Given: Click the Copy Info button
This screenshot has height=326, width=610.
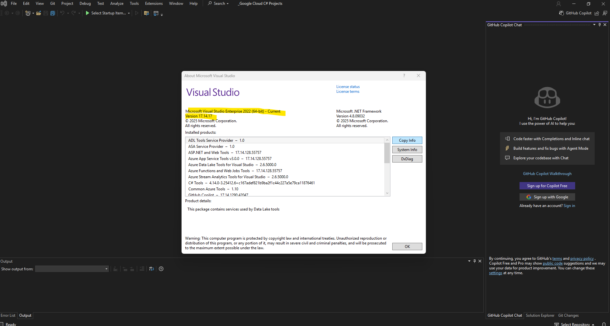Looking at the screenshot, I should pos(407,140).
